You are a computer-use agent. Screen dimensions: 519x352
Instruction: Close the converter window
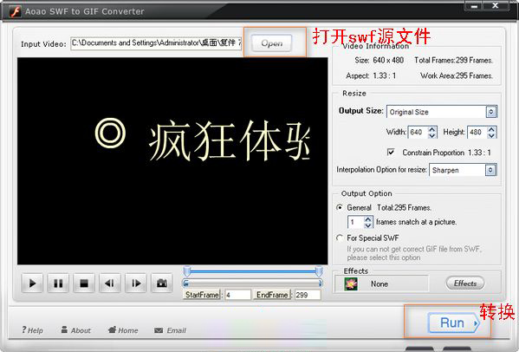pos(496,5)
